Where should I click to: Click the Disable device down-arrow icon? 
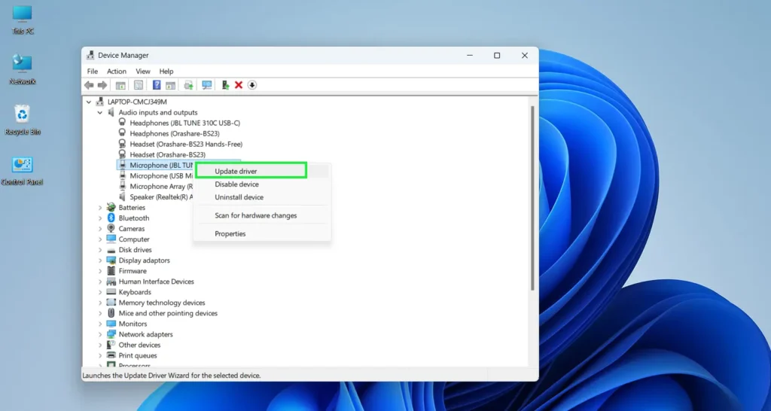pos(252,85)
